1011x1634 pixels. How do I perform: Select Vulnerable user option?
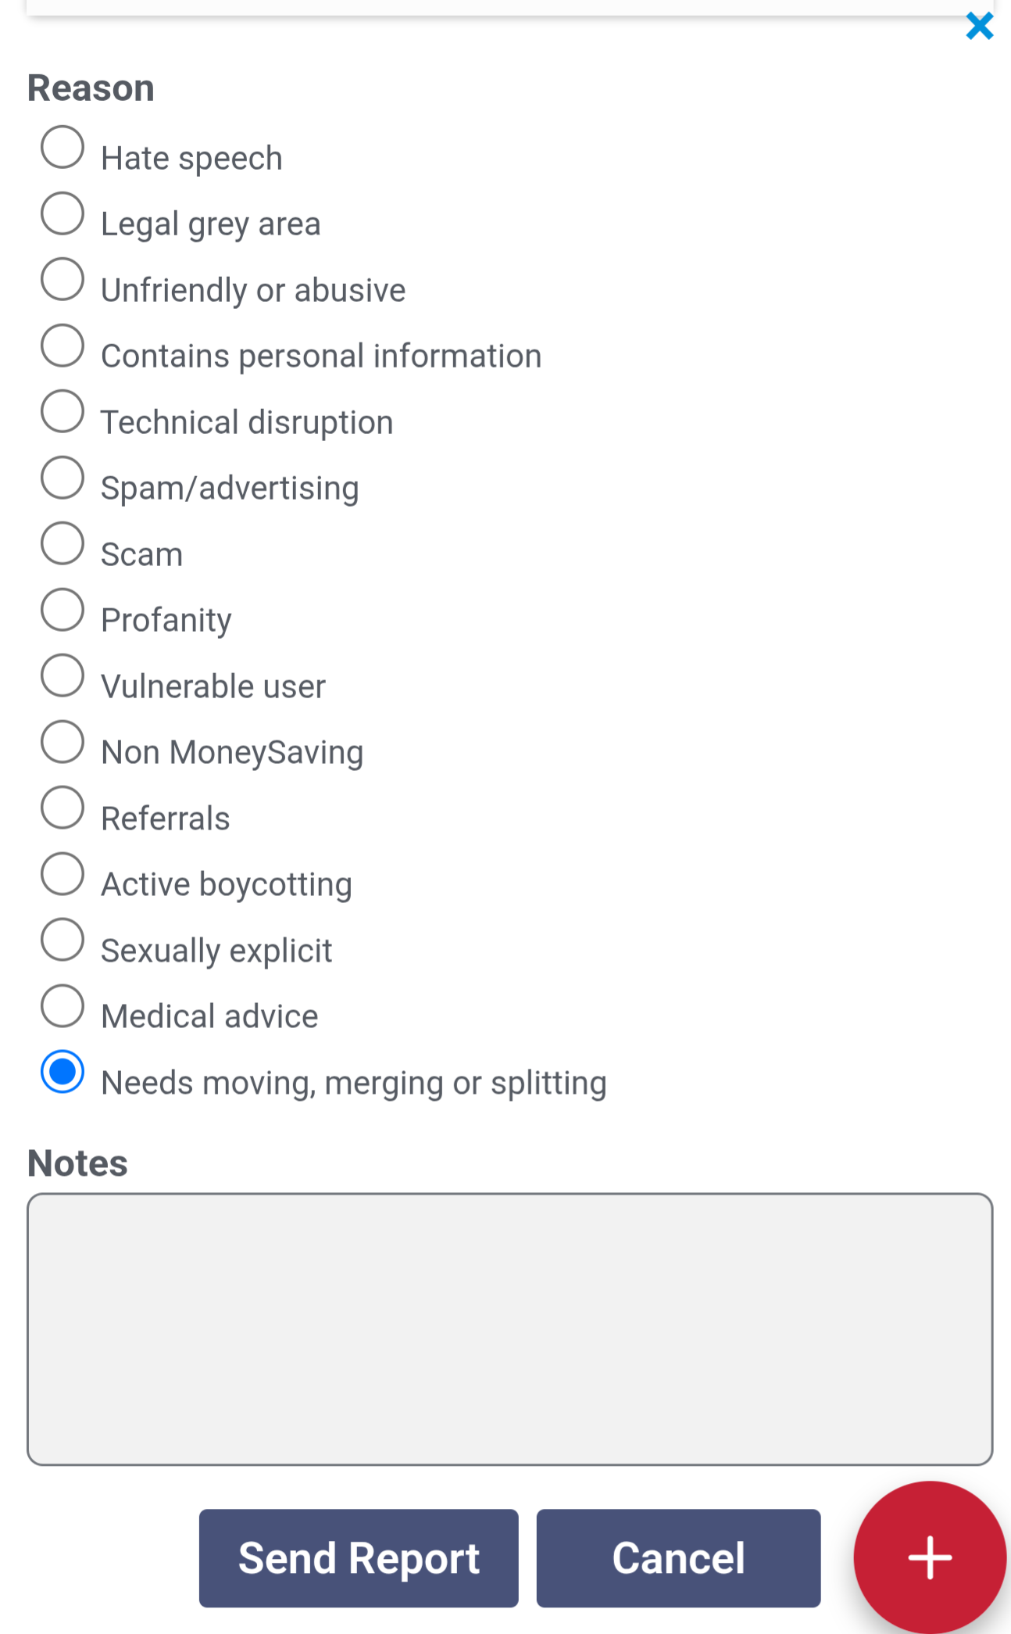63,675
